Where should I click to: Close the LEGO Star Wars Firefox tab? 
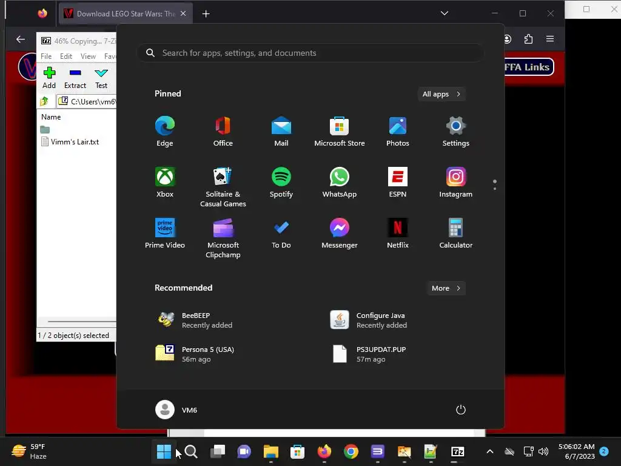pyautogui.click(x=183, y=13)
